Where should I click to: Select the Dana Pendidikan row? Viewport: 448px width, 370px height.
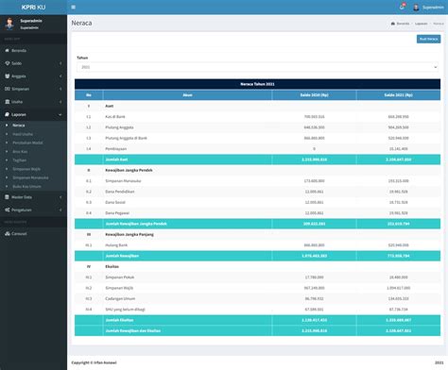[257, 192]
